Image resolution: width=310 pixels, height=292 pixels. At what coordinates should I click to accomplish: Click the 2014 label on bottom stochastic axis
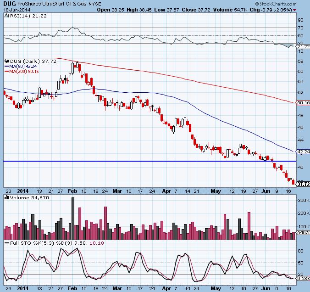coord(23,288)
